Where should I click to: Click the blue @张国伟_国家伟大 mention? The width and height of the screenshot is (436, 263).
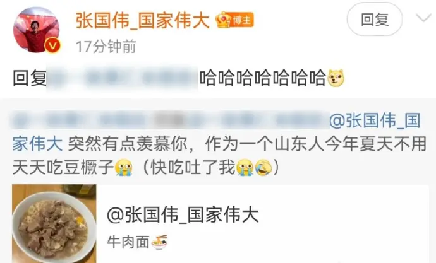216,132
